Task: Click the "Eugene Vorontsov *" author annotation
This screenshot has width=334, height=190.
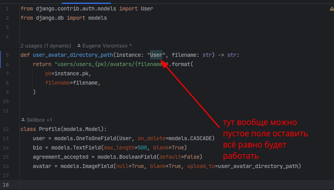Action: [107, 46]
